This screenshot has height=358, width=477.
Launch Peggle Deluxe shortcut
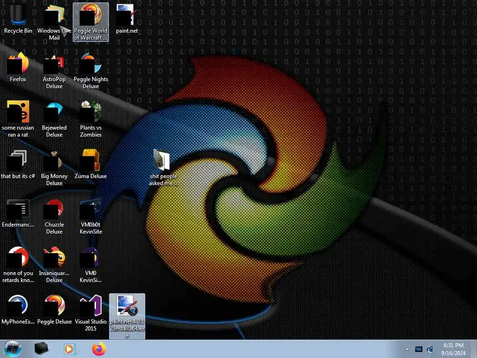click(54, 310)
